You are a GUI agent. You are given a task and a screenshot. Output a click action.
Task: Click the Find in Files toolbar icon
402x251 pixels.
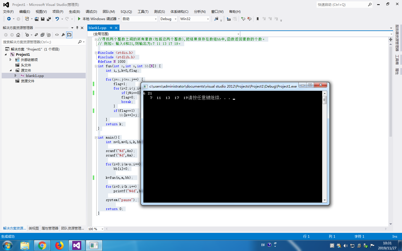(216, 19)
